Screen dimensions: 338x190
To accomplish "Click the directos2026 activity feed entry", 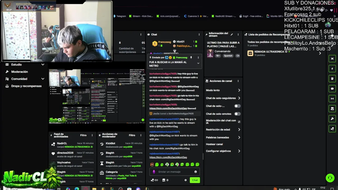I will [x=72, y=155].
